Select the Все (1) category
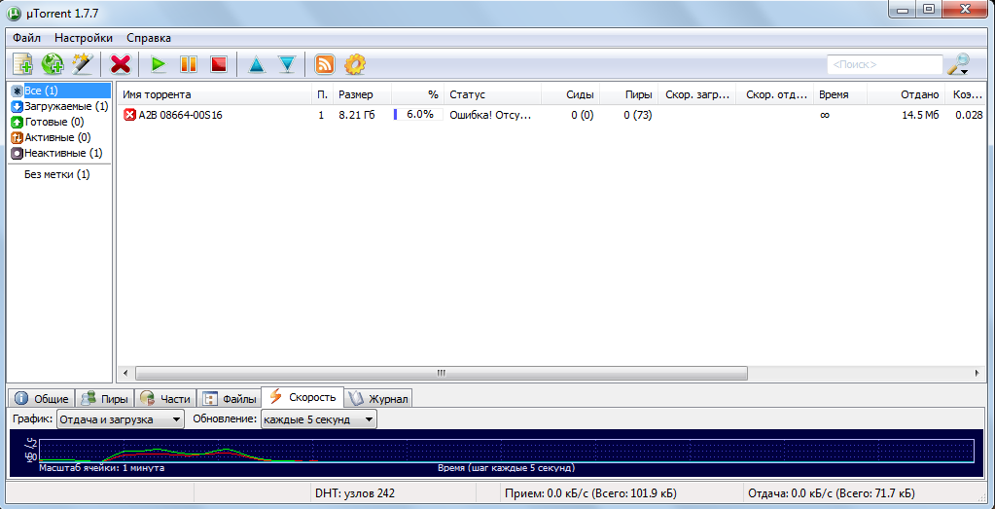Viewport: 995px width, 509px height. point(60,91)
